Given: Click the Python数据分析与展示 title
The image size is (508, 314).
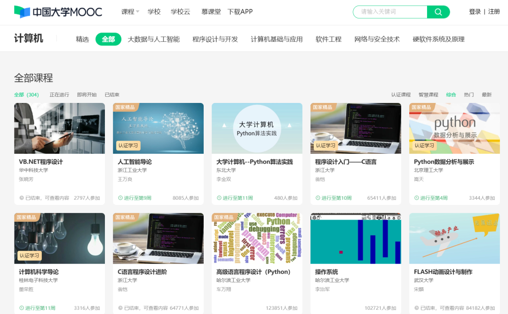Looking at the screenshot, I should 444,162.
